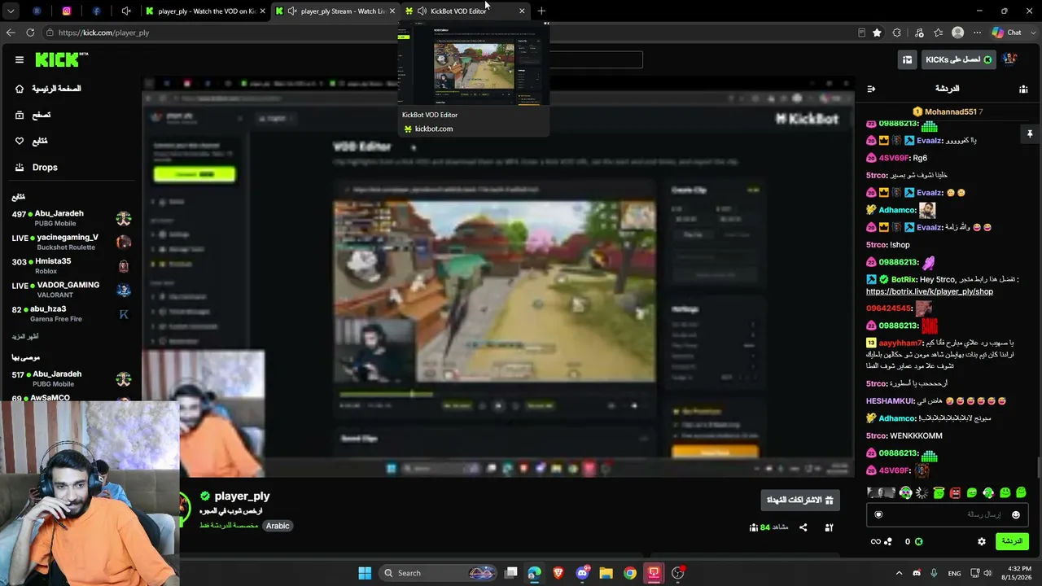Click the احصل على KICKs button

[x=958, y=59]
